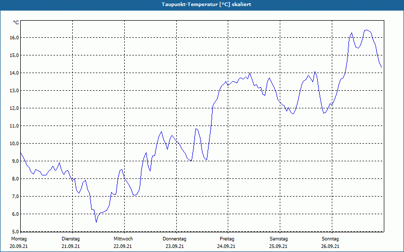The height and width of the screenshot is (252, 404).
Task: Click the Montag day label
Action: pyautogui.click(x=19, y=239)
